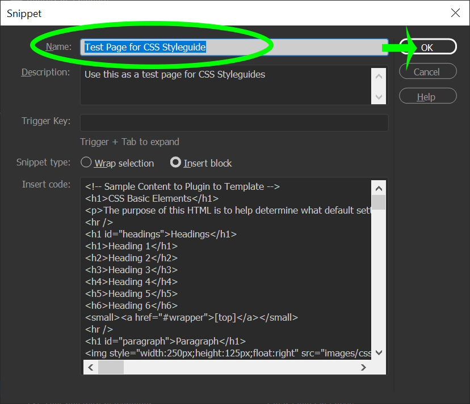The height and width of the screenshot is (404, 470).
Task: Click the Insert code down scroll arrow
Action: click(x=379, y=351)
